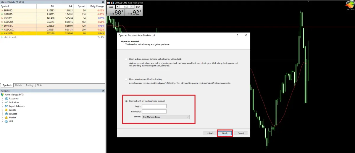Click the Password input field

(x=154, y=112)
